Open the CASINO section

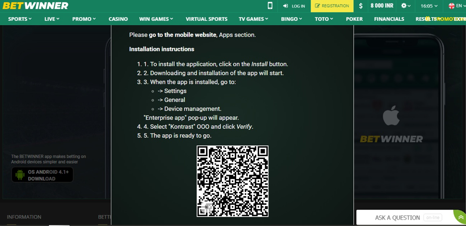[x=118, y=19]
